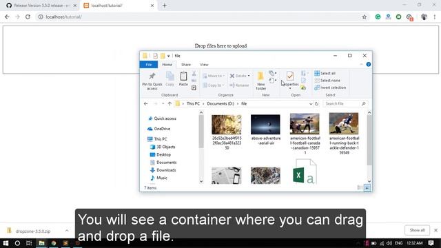Image resolution: width=441 pixels, height=248 pixels.
Task: Click the Cut scissors icon
Action: tap(194, 74)
